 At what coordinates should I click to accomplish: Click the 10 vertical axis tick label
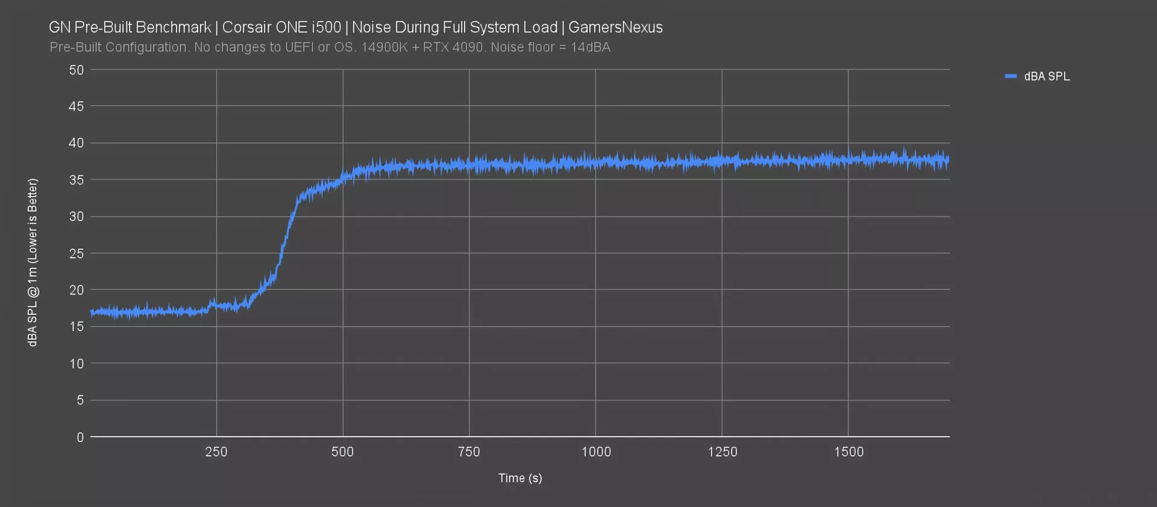coord(77,364)
